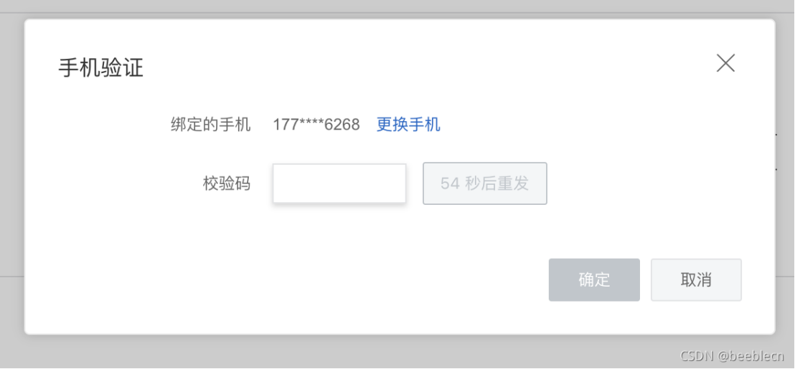Click the 54 秒后重发 resend button

tap(485, 183)
